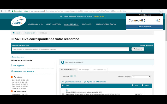Click the AymericDev extension icon in toolbar

(161, 11)
